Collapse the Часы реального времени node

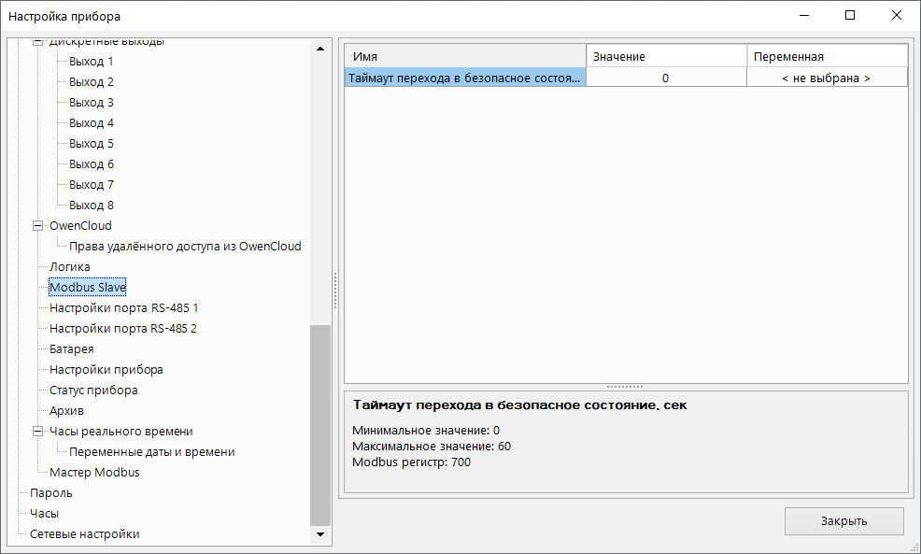point(38,432)
